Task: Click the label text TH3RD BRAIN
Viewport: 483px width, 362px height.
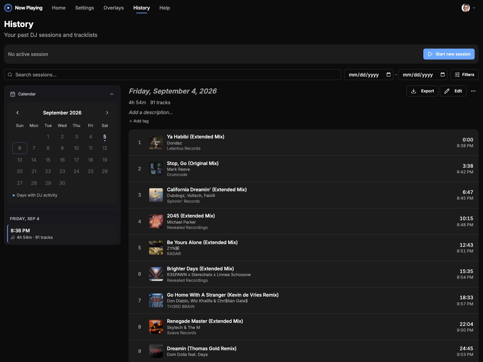Action: pyautogui.click(x=181, y=306)
